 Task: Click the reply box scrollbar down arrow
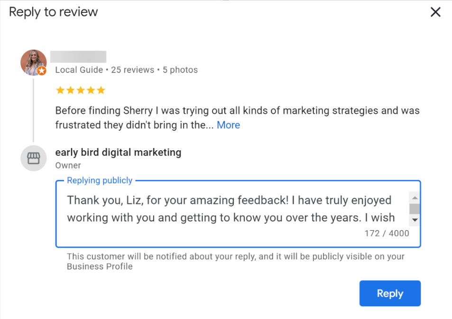click(415, 220)
